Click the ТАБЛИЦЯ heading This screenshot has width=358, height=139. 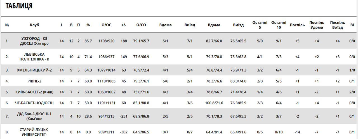pyautogui.click(x=19, y=6)
